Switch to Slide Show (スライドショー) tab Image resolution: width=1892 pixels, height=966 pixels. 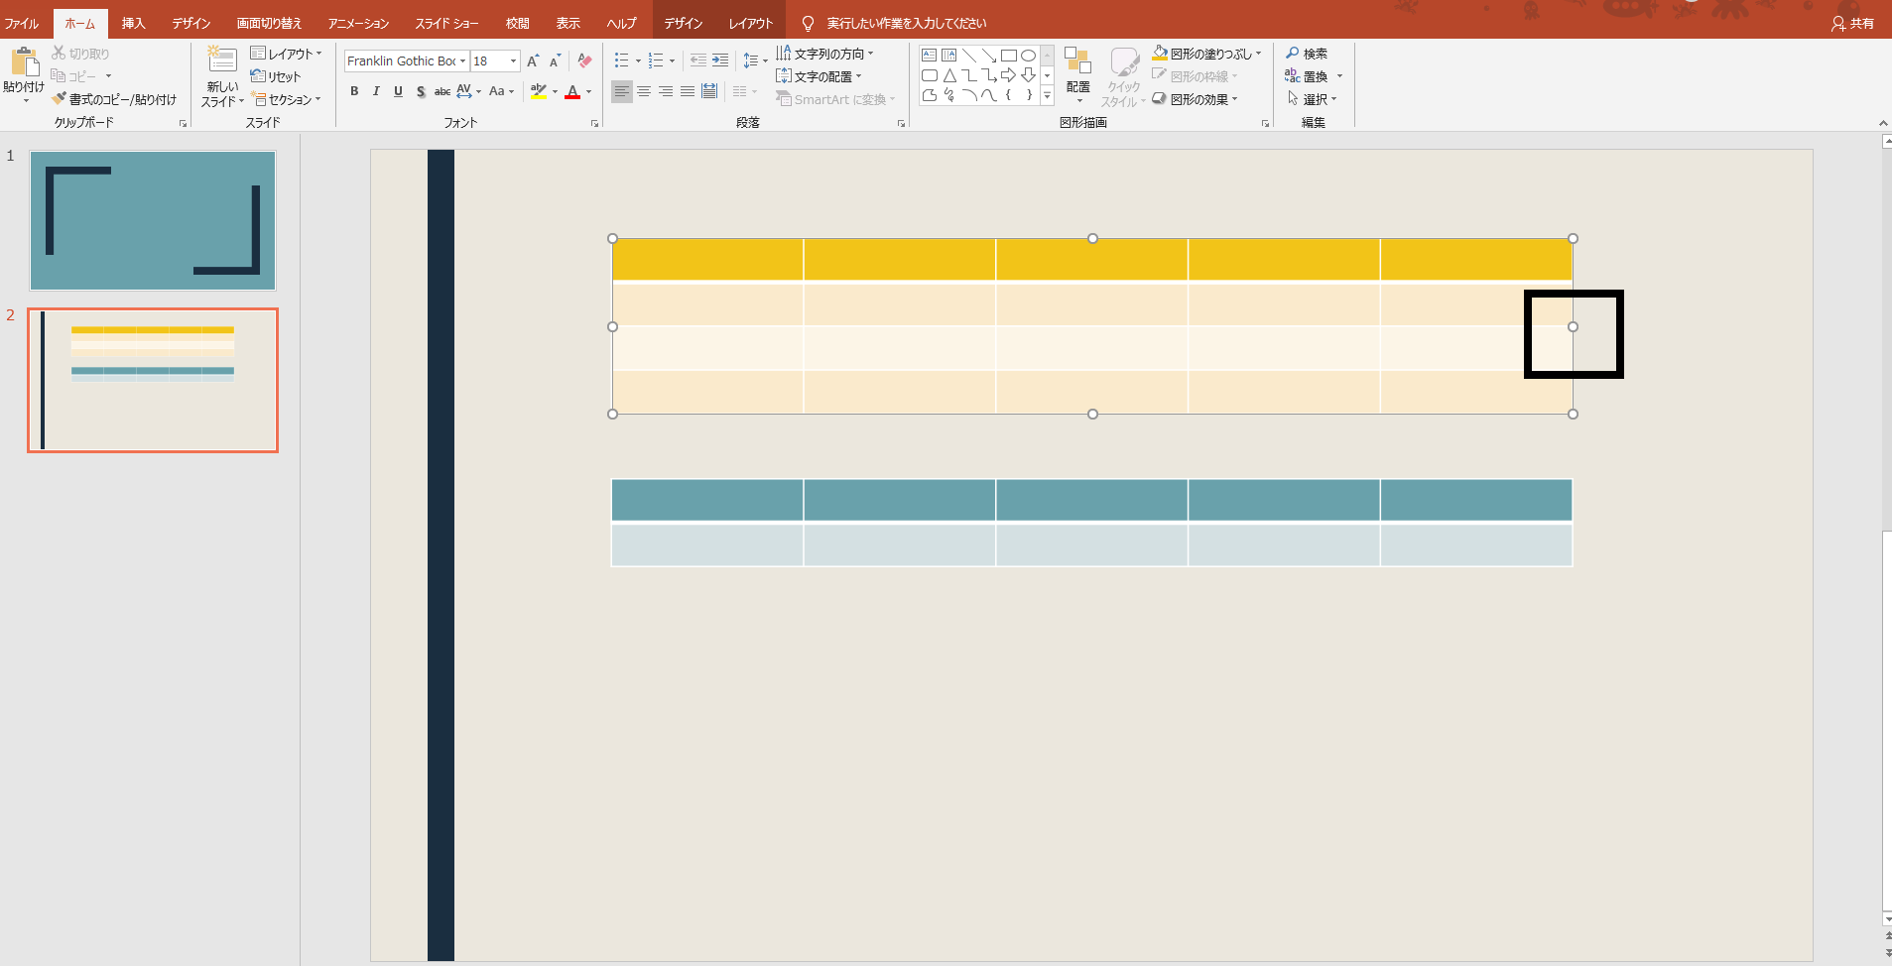[446, 23]
